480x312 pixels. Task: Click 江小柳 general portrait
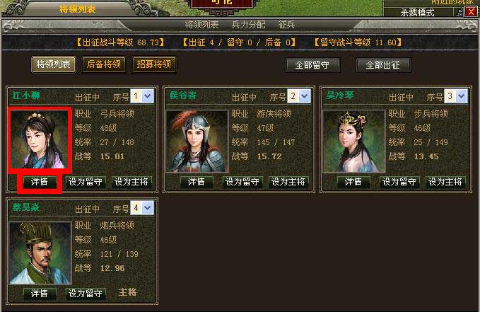click(x=40, y=140)
